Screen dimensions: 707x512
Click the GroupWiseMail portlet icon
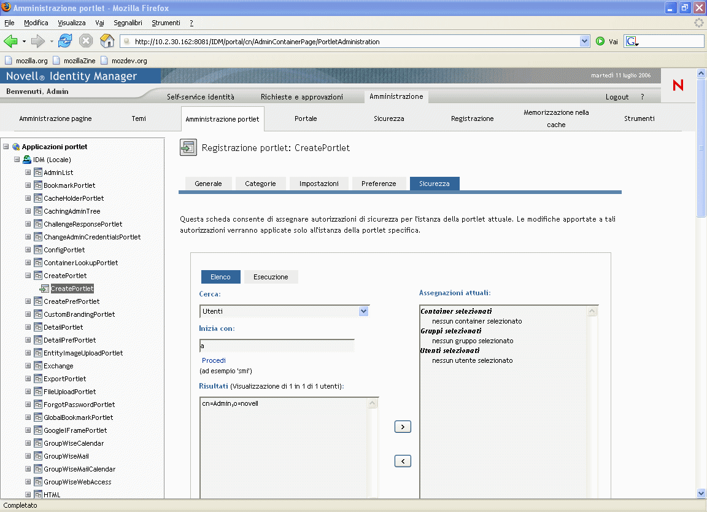38,456
